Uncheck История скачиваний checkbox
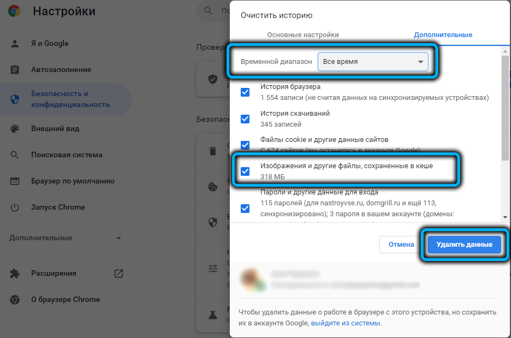 245,119
